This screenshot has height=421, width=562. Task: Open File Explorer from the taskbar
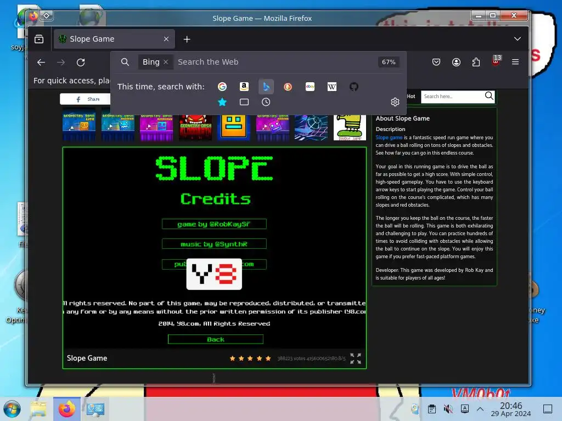click(x=38, y=409)
